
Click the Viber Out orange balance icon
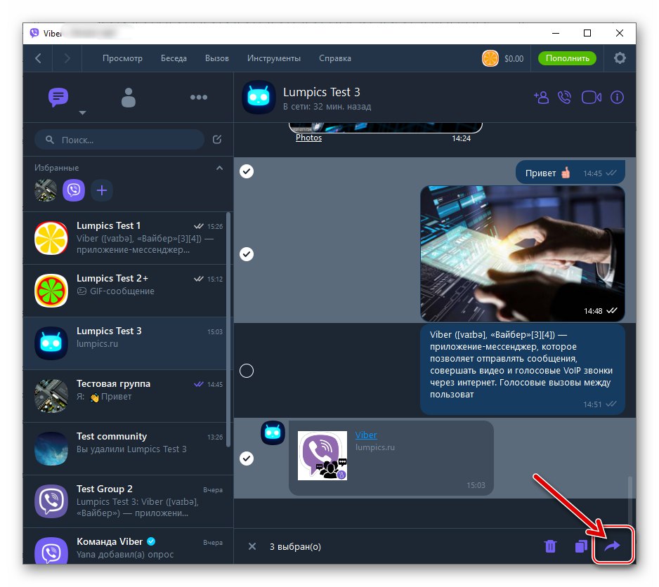[x=490, y=58]
